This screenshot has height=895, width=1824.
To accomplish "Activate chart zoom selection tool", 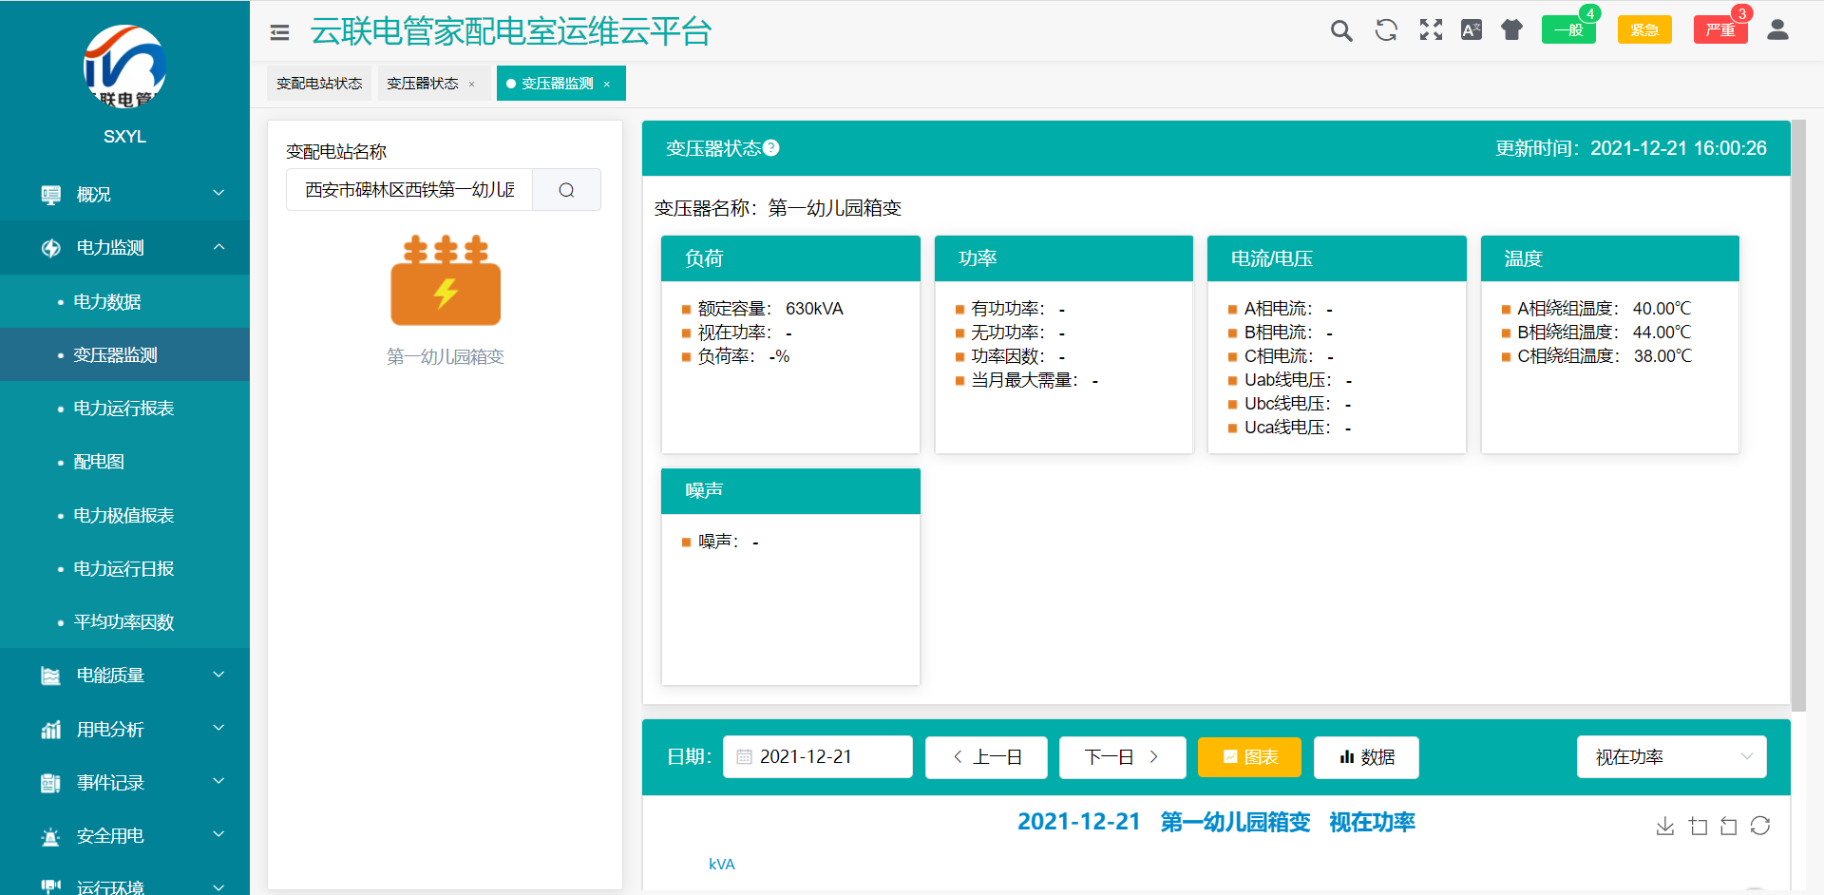I will click(1699, 826).
